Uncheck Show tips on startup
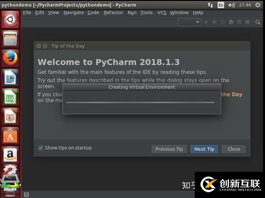The image size is (265, 198). pos(41,148)
